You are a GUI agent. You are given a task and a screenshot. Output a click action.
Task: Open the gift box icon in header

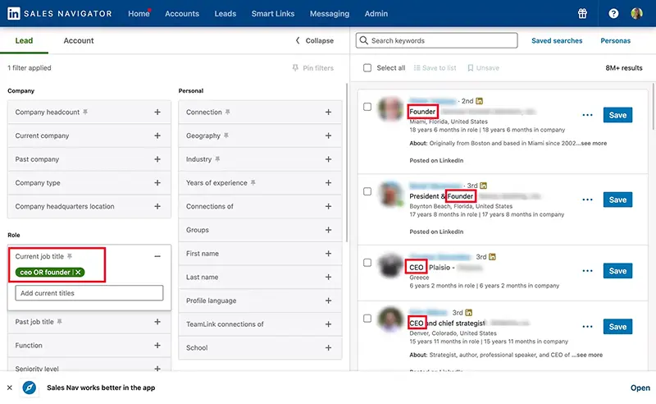tap(582, 13)
